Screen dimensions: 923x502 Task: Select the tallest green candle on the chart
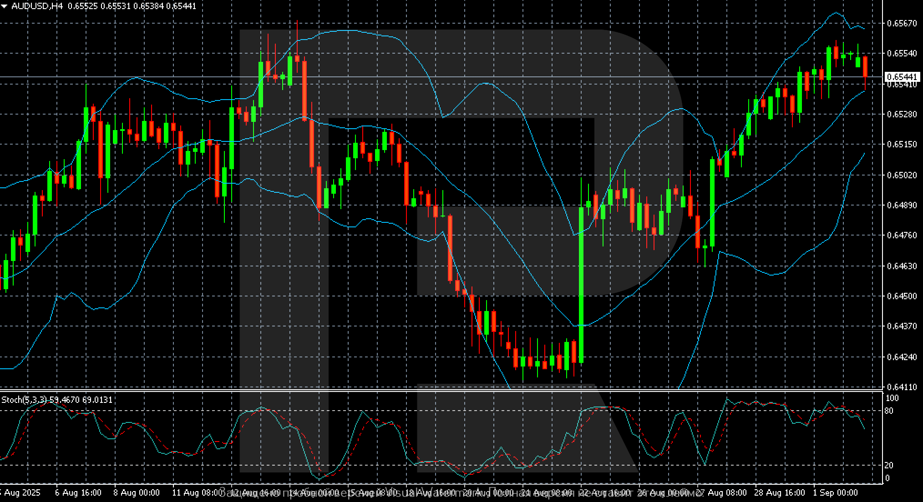coord(581,284)
